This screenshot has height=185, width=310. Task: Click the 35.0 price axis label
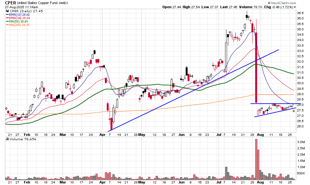(300, 29)
